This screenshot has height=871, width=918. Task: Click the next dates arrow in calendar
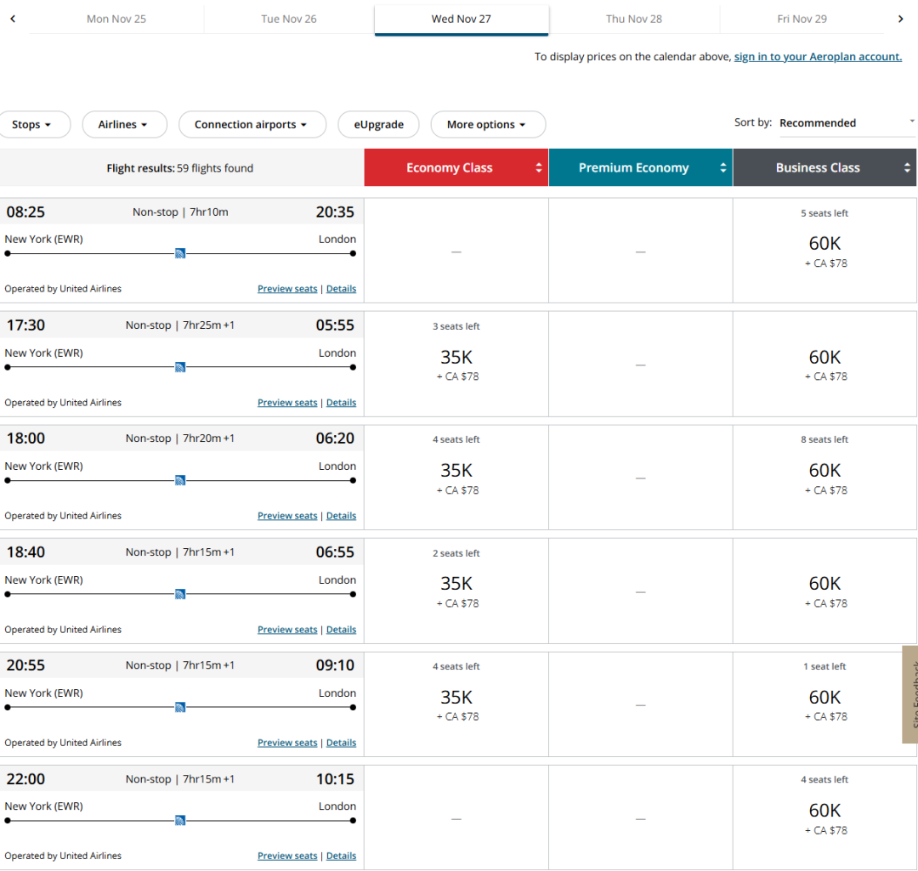900,19
